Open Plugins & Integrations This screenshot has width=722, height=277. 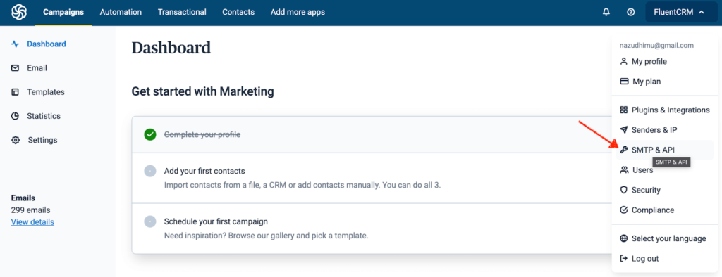coord(671,110)
